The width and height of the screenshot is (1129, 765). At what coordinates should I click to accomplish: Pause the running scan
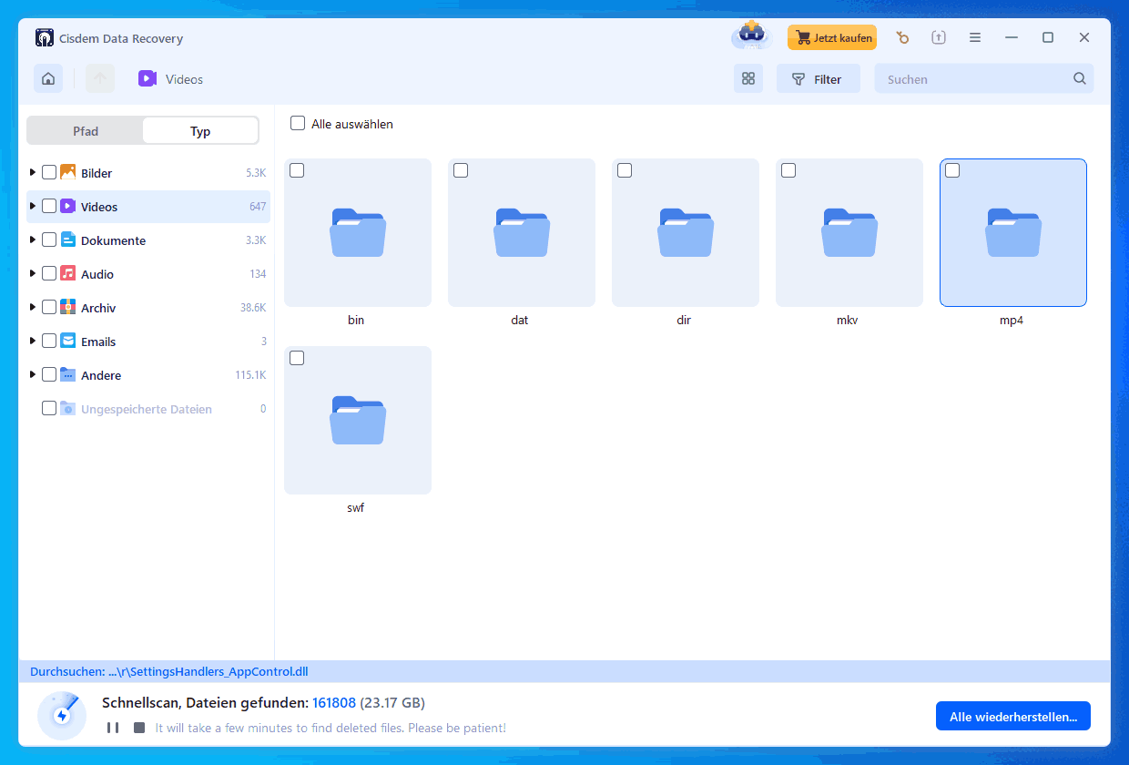point(113,728)
